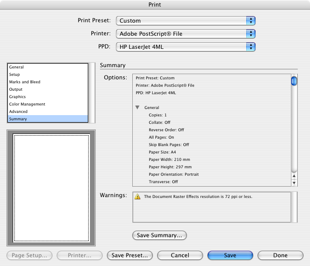310x266 pixels.
Task: Choose Marks and Bleed section
Action: [x=24, y=82]
